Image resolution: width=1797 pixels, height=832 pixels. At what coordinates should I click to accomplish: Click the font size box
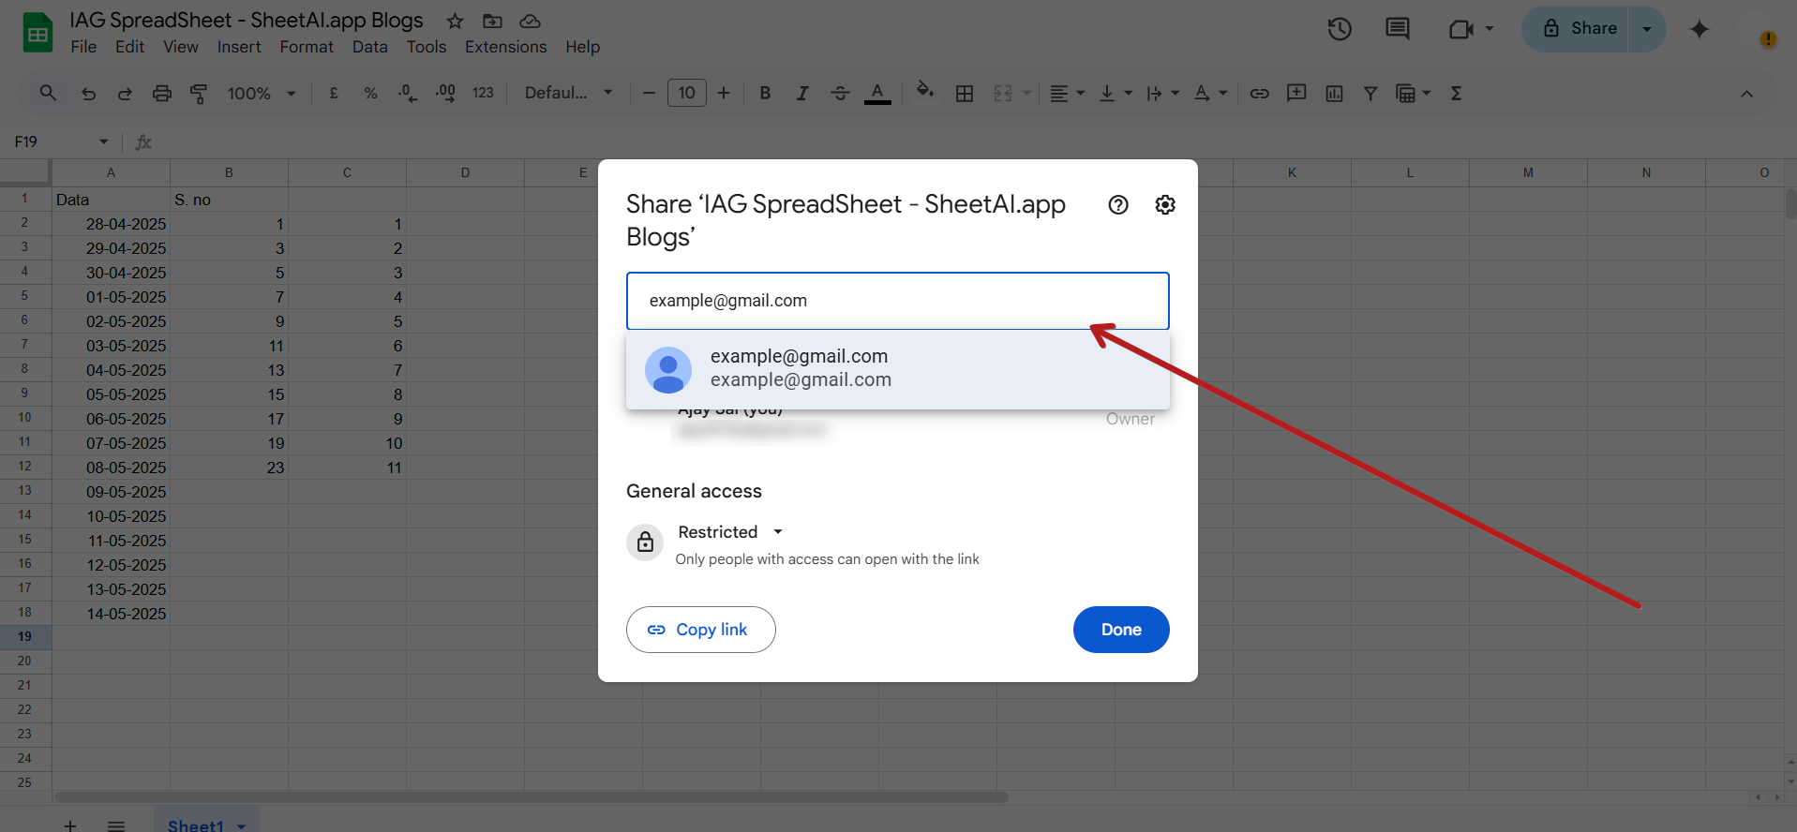click(687, 93)
